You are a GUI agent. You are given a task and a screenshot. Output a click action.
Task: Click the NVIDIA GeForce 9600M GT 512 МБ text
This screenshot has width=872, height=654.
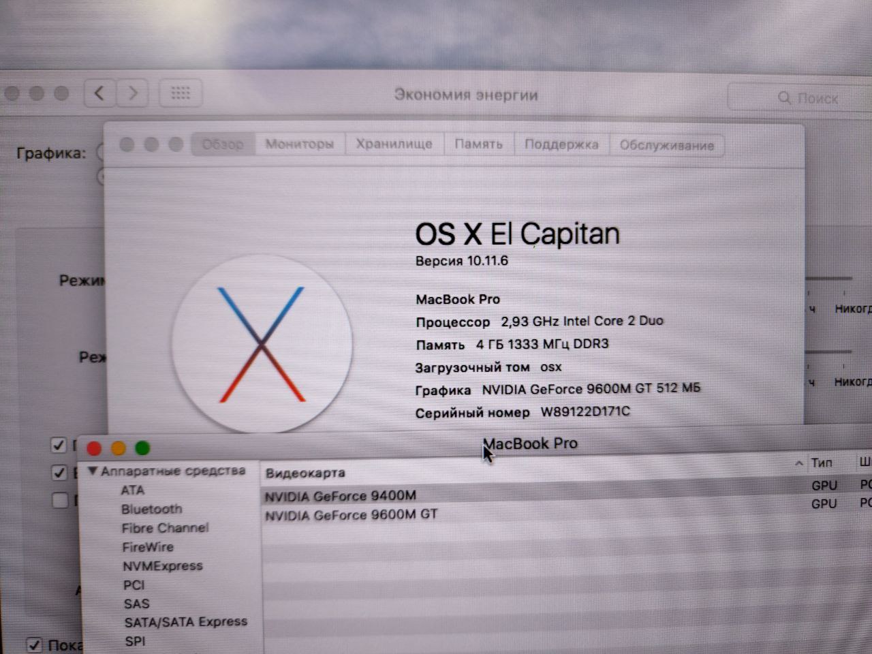click(x=591, y=389)
